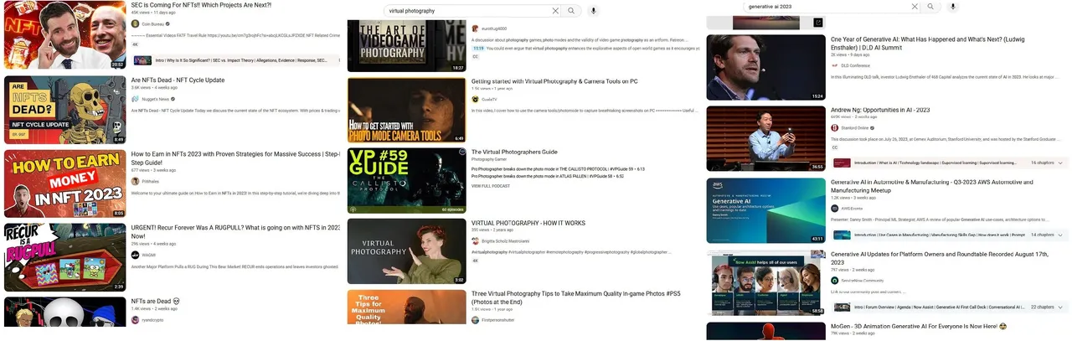Click Coin Bureau channel avatar
Image resolution: width=1072 pixels, height=341 pixels.
135,24
